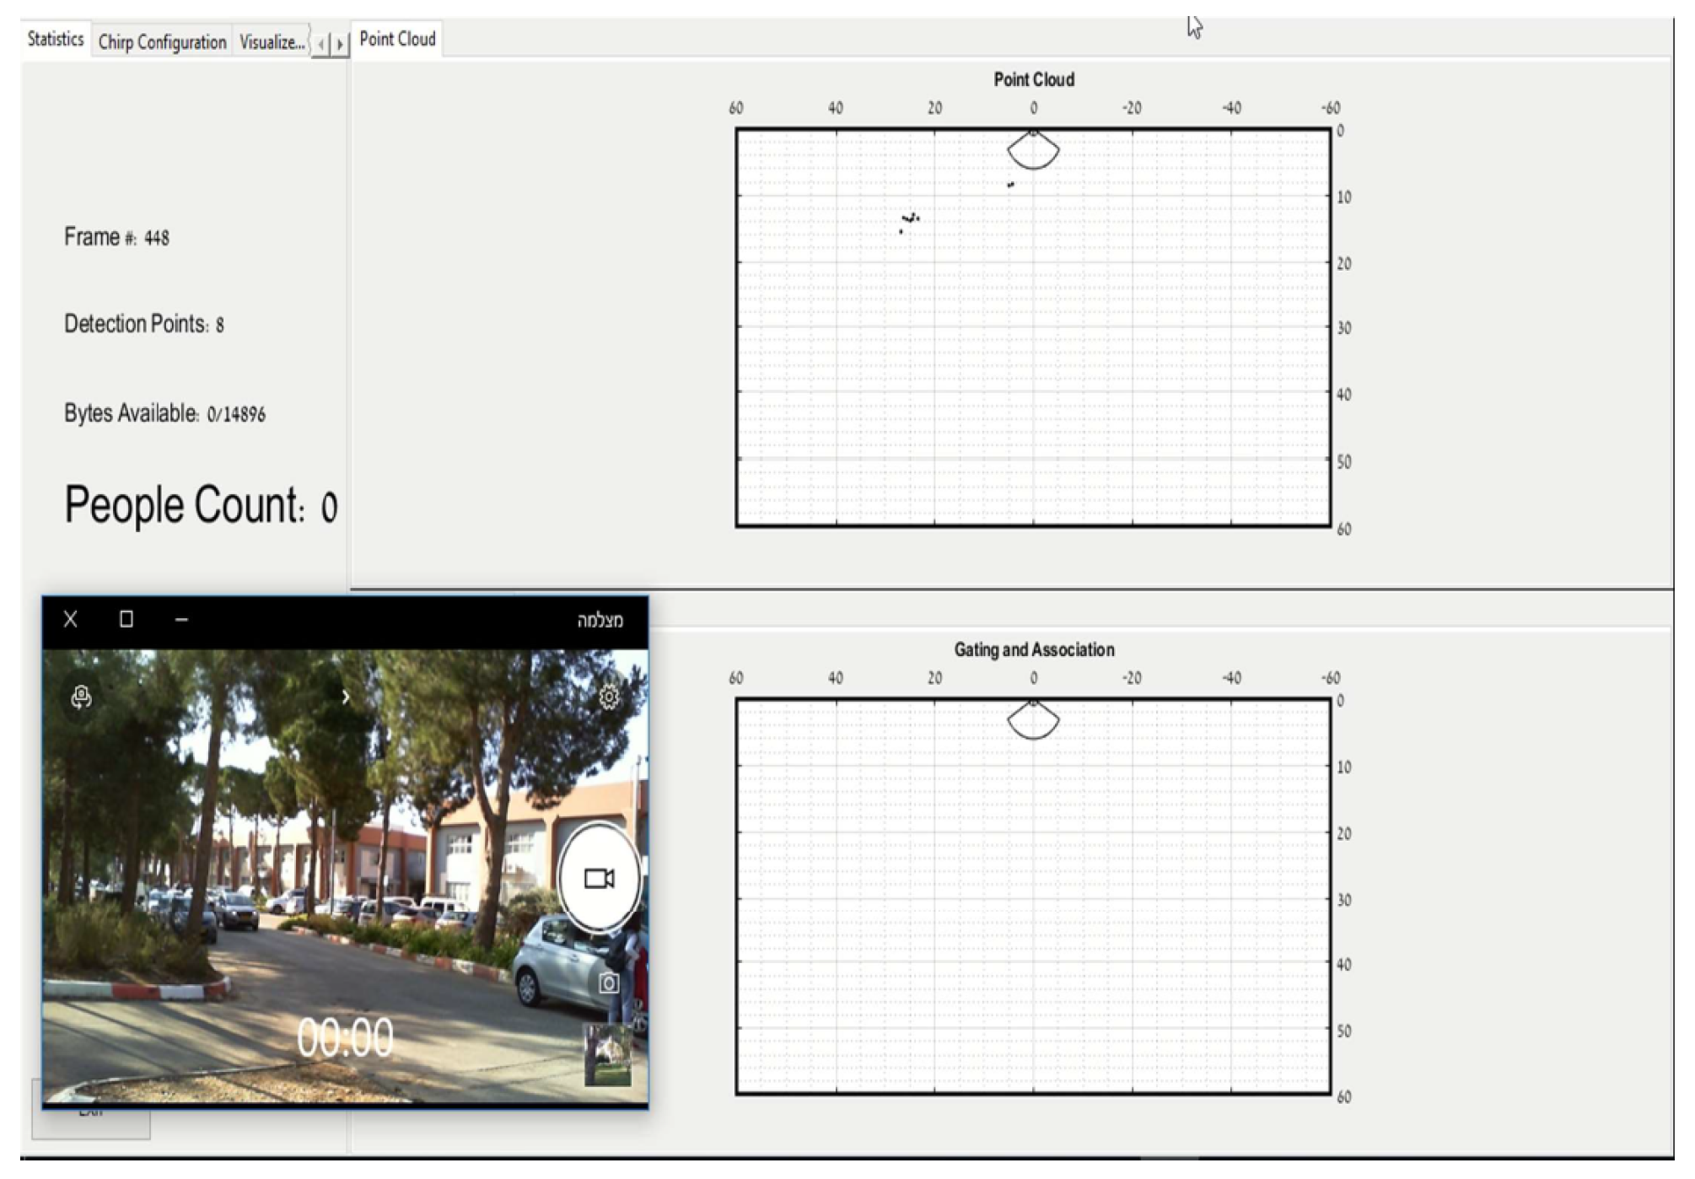Close the camera window
The width and height of the screenshot is (1695, 1179).
tap(71, 619)
